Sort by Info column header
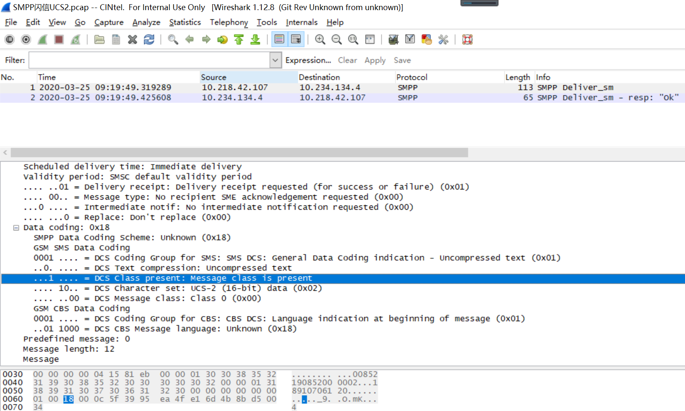685x411 pixels. tap(610, 77)
